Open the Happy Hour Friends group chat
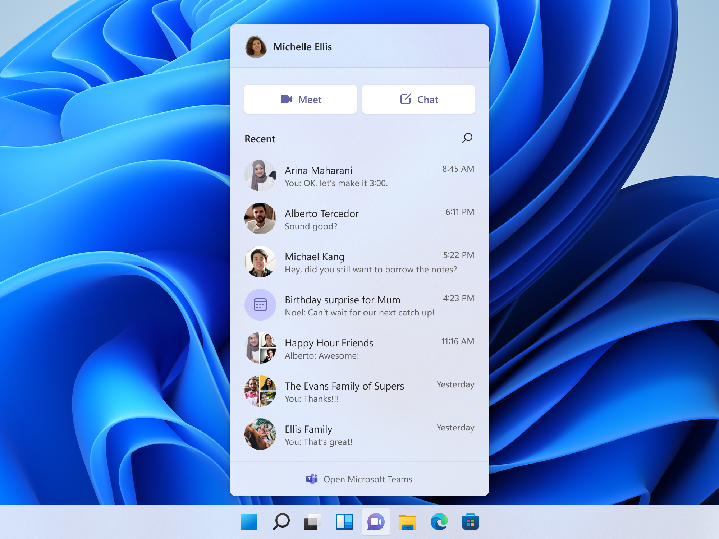 (x=359, y=348)
